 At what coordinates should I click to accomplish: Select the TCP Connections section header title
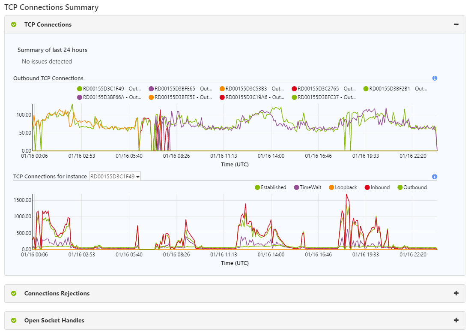pos(48,25)
